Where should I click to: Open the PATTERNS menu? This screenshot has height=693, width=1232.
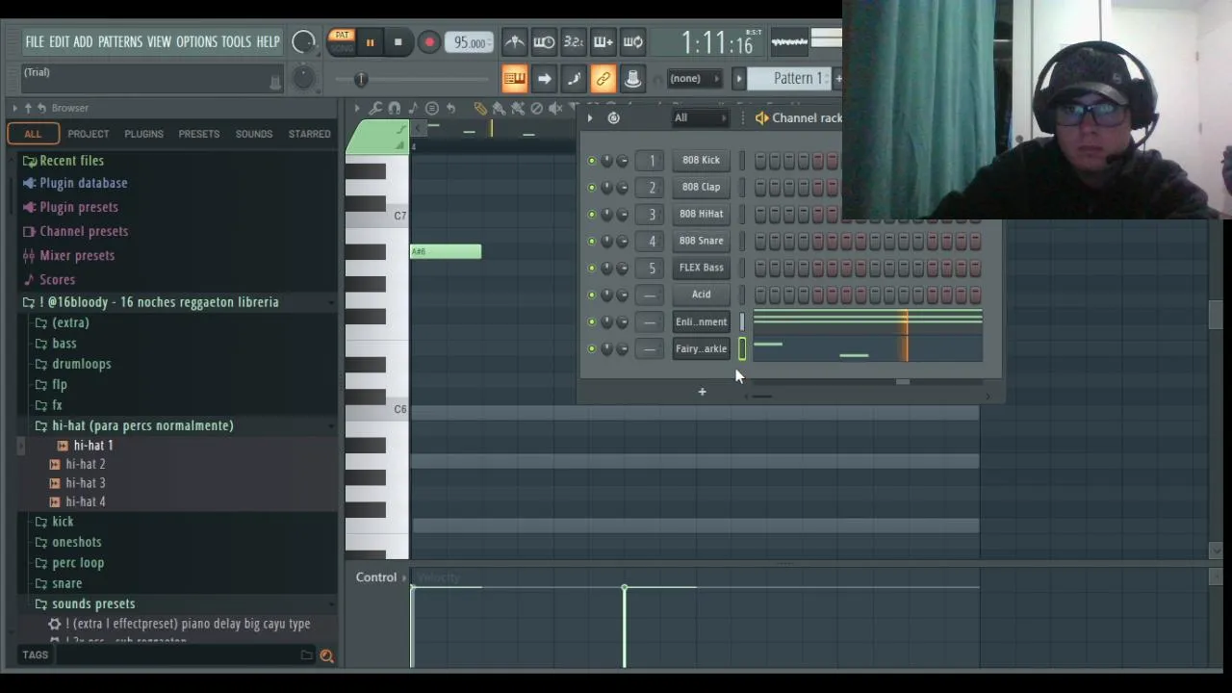[120, 42]
